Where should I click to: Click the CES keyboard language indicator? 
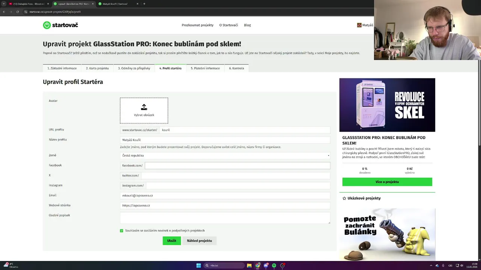coord(450,265)
